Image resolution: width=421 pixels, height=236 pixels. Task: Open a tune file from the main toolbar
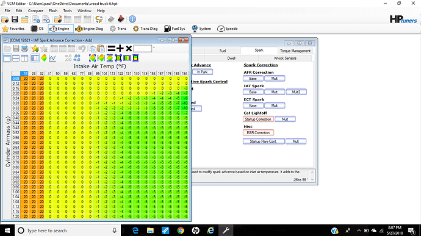5,20
